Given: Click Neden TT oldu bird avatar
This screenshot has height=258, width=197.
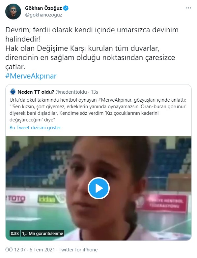Looking at the screenshot, I should pyautogui.click(x=13, y=92).
